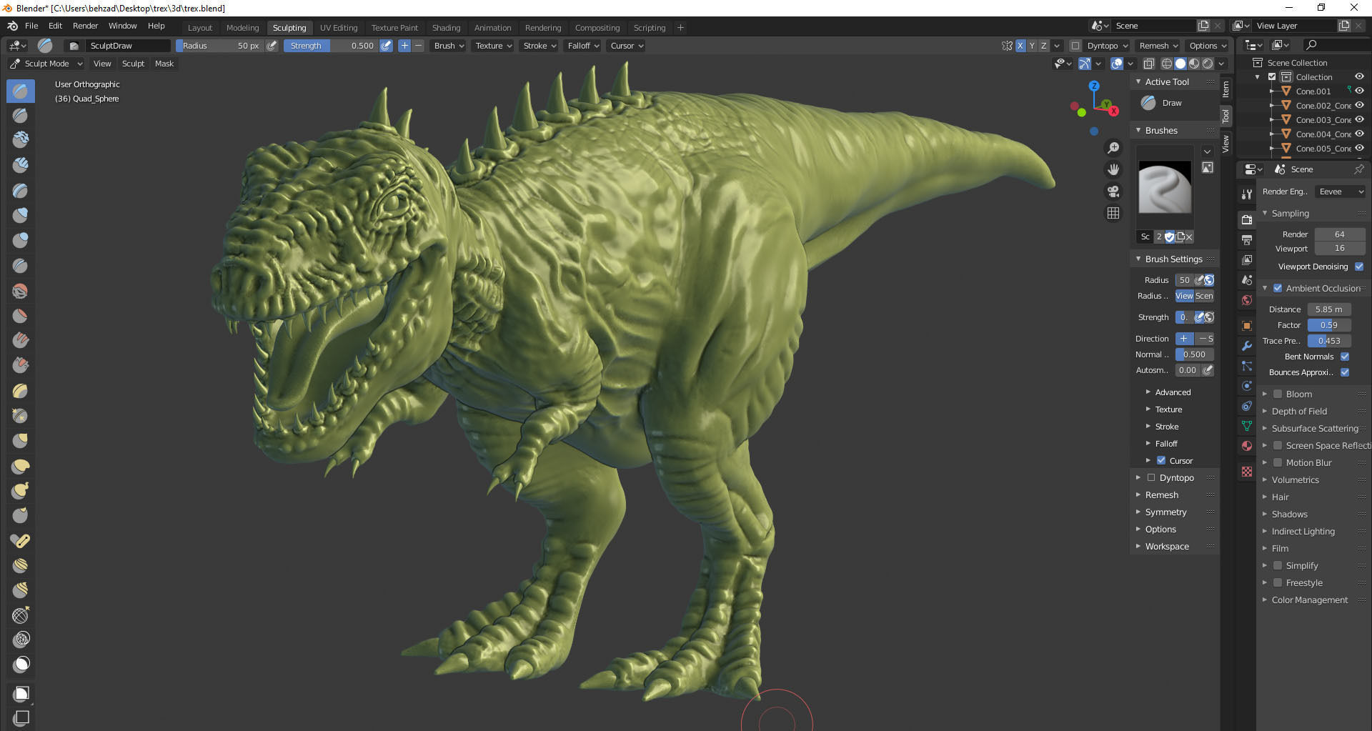Switch viewport to material preview shading
The width and height of the screenshot is (1372, 731).
(x=1194, y=64)
